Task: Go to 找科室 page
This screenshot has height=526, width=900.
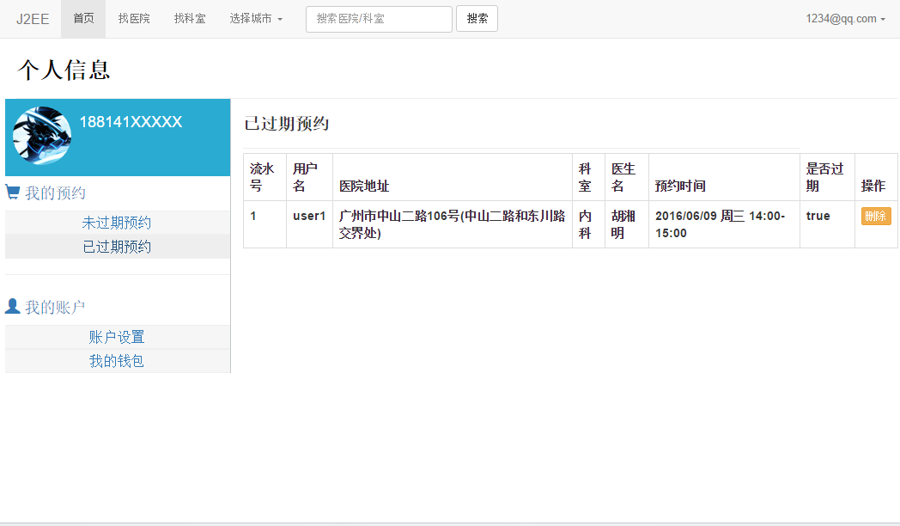Action: [190, 19]
